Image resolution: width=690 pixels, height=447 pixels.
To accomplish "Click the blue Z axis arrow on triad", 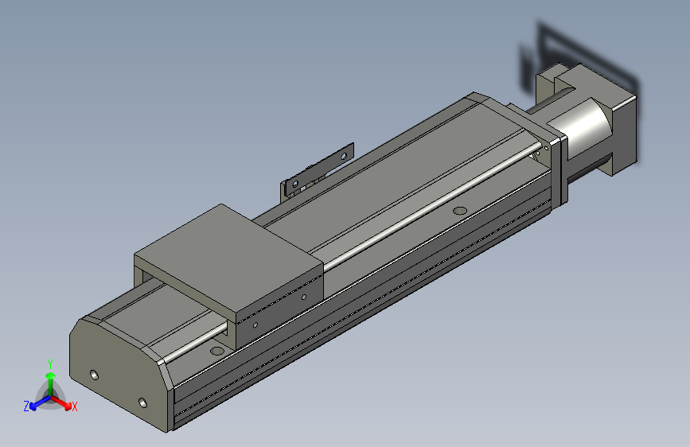I will click(39, 403).
